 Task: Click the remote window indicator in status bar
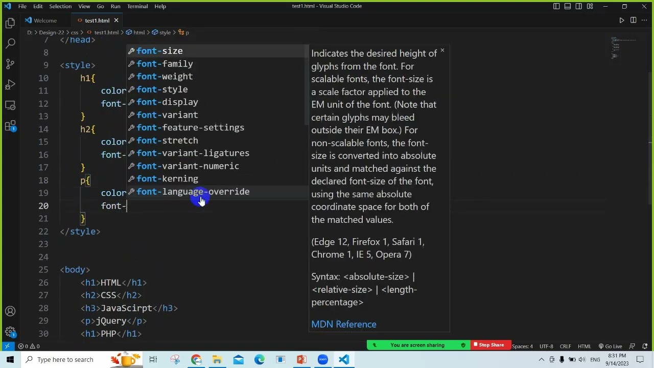pos(7,346)
